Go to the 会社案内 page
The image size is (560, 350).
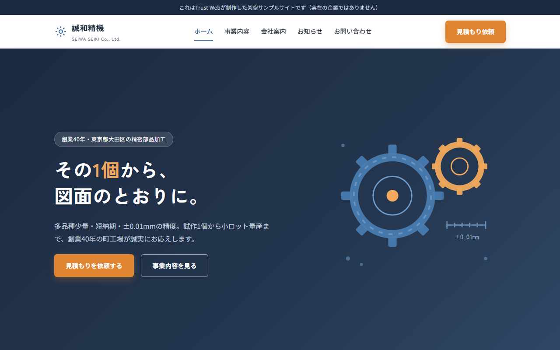(273, 31)
